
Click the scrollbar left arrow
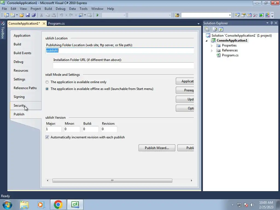click(48, 180)
